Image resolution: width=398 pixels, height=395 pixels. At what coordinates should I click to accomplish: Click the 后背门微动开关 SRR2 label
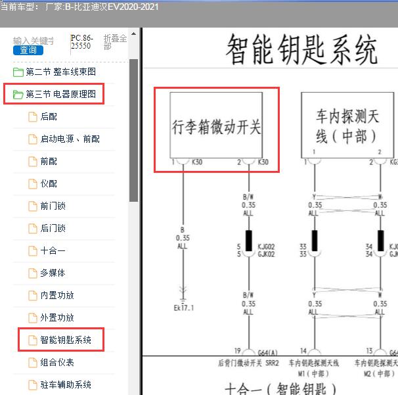point(248,363)
